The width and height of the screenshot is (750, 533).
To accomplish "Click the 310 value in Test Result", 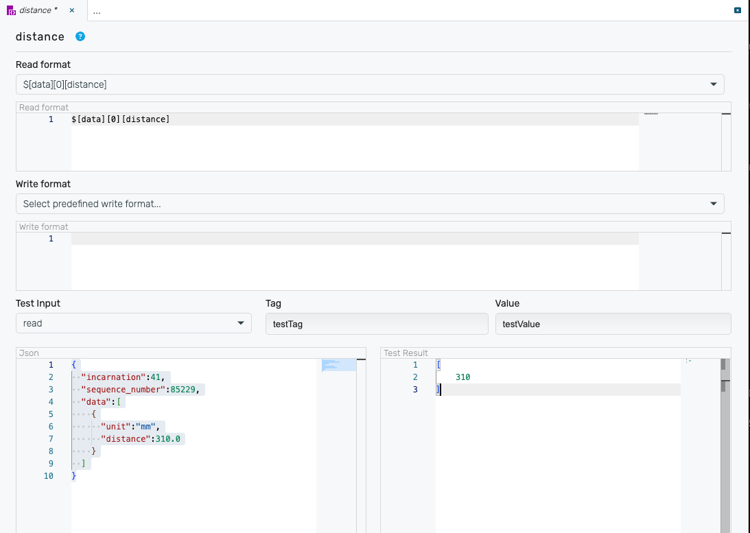I will tap(462, 377).
